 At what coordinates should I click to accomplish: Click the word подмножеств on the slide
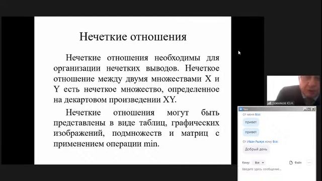click(x=137, y=133)
